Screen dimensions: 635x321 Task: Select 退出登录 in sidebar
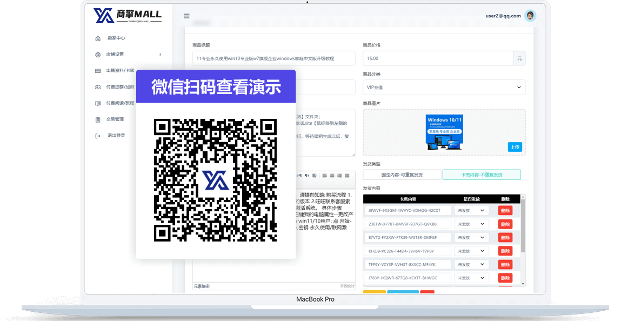(116, 136)
